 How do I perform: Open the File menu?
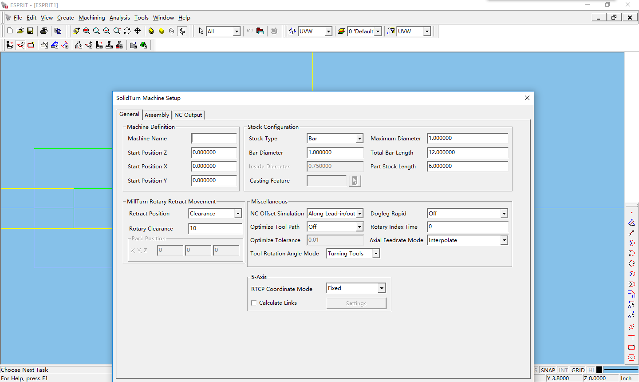point(18,18)
